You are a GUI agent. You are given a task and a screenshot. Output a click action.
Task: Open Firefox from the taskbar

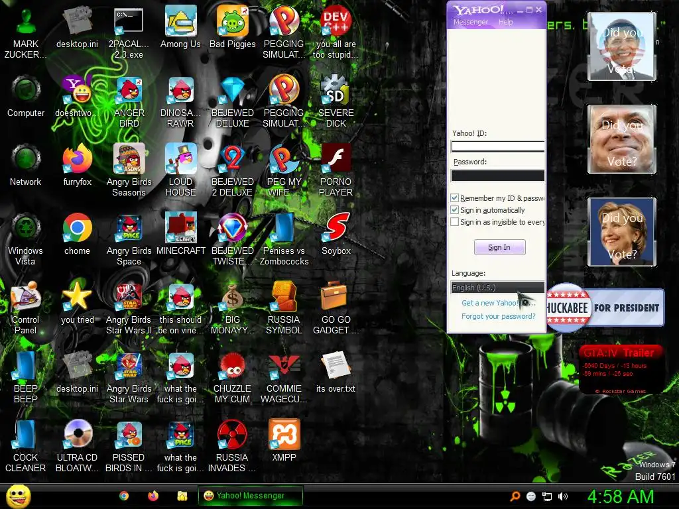click(x=153, y=496)
